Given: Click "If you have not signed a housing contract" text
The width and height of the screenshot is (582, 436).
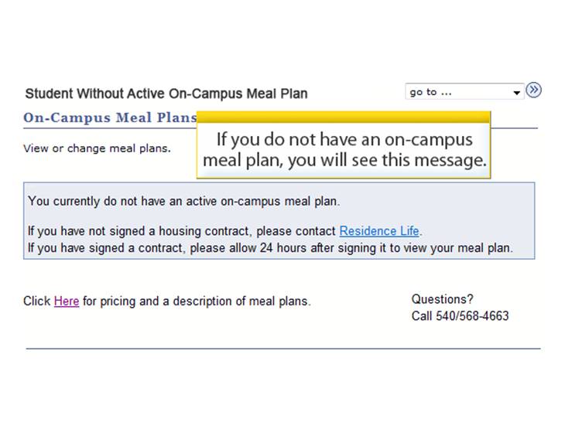Looking at the screenshot, I should click(x=139, y=231).
